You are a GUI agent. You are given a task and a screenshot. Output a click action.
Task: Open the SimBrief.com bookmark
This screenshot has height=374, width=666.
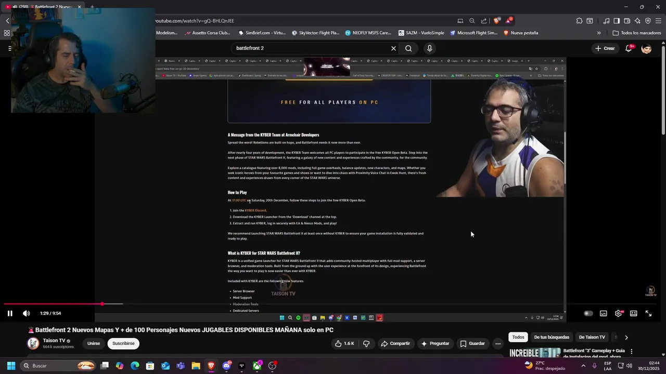262,33
